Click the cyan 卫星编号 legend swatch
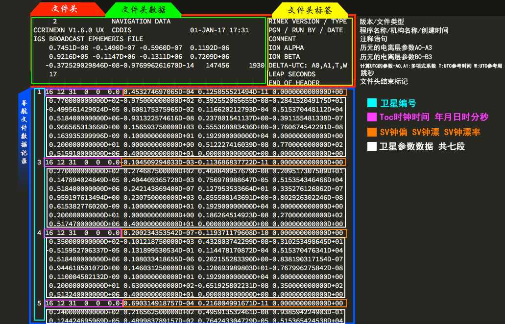This screenshot has height=324, width=505. coord(372,103)
